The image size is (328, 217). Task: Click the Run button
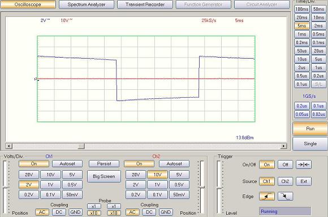[x=310, y=129]
